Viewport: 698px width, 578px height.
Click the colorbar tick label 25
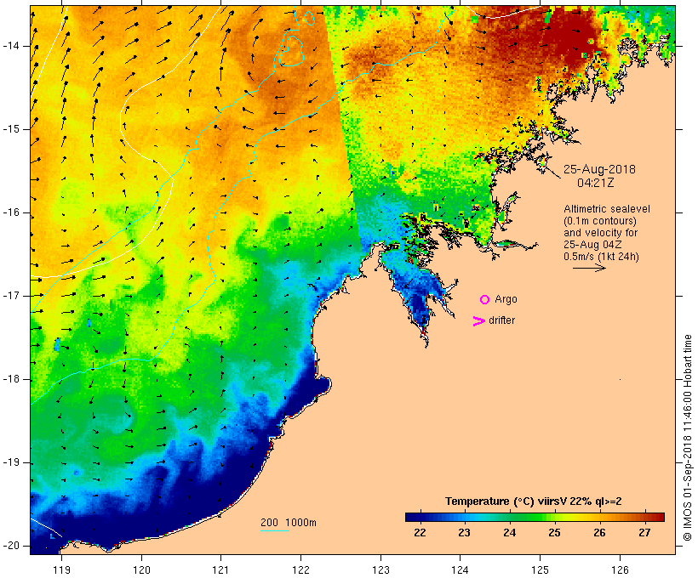[x=554, y=533]
